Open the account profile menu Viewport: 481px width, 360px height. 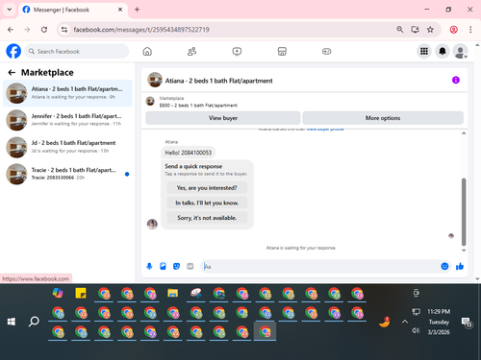tap(460, 51)
